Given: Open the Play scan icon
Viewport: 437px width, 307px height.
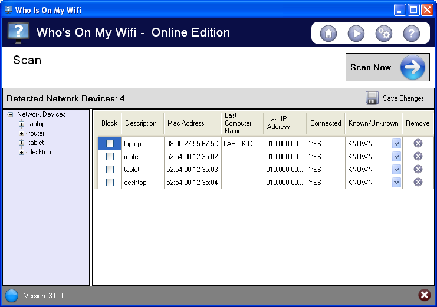Looking at the screenshot, I should pyautogui.click(x=356, y=33).
